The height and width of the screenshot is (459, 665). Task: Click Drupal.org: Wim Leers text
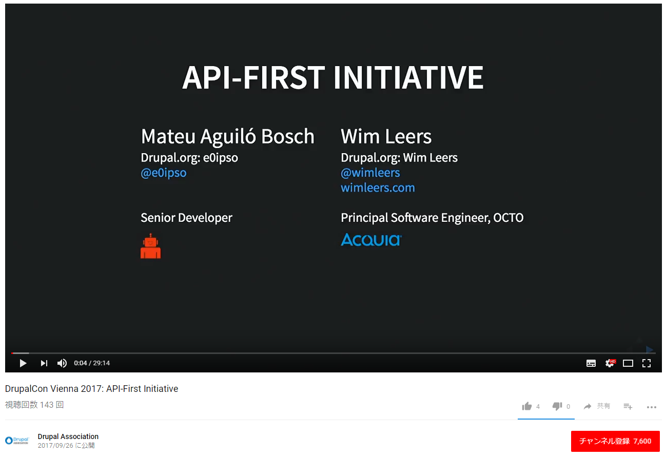[399, 158]
